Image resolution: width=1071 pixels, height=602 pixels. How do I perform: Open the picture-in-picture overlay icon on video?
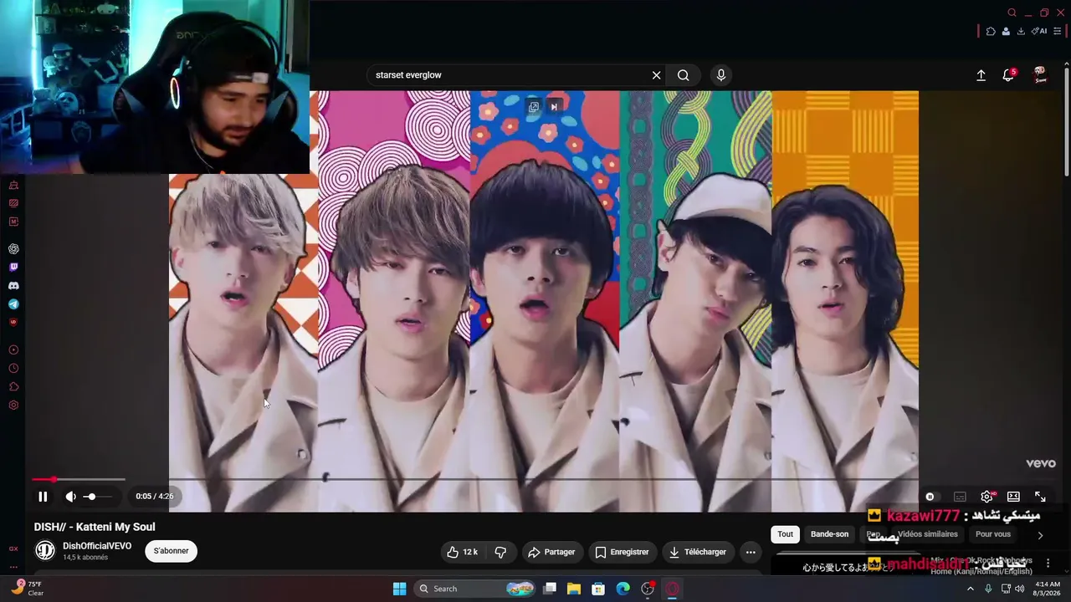tap(534, 107)
